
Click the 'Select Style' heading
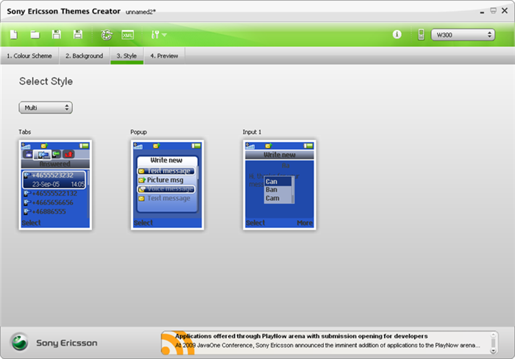46,81
